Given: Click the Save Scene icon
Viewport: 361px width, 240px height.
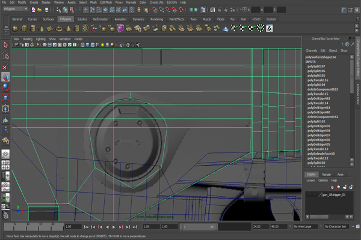Looking at the screenshot, I should [46, 10].
